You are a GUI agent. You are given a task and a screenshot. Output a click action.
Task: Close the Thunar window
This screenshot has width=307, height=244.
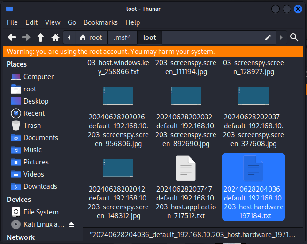pyautogui.click(x=298, y=9)
